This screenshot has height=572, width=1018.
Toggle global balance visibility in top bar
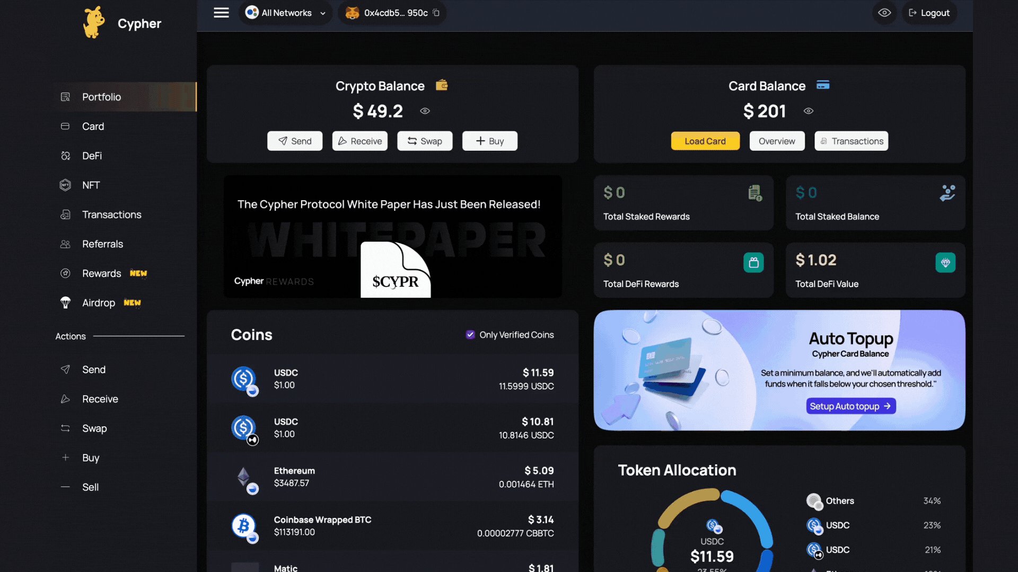click(884, 13)
